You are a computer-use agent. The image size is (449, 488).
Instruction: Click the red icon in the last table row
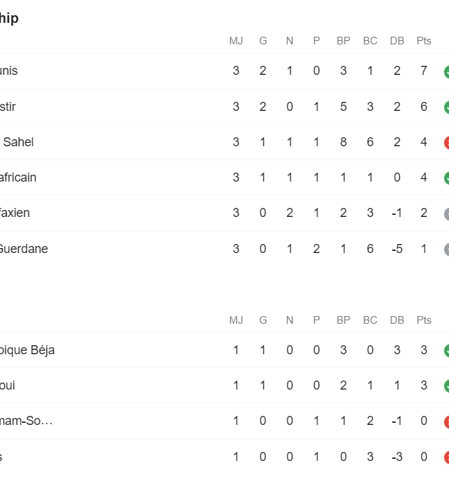[446, 458]
